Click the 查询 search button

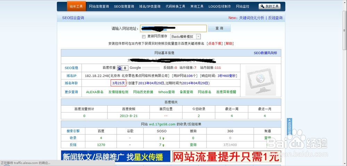219,28
